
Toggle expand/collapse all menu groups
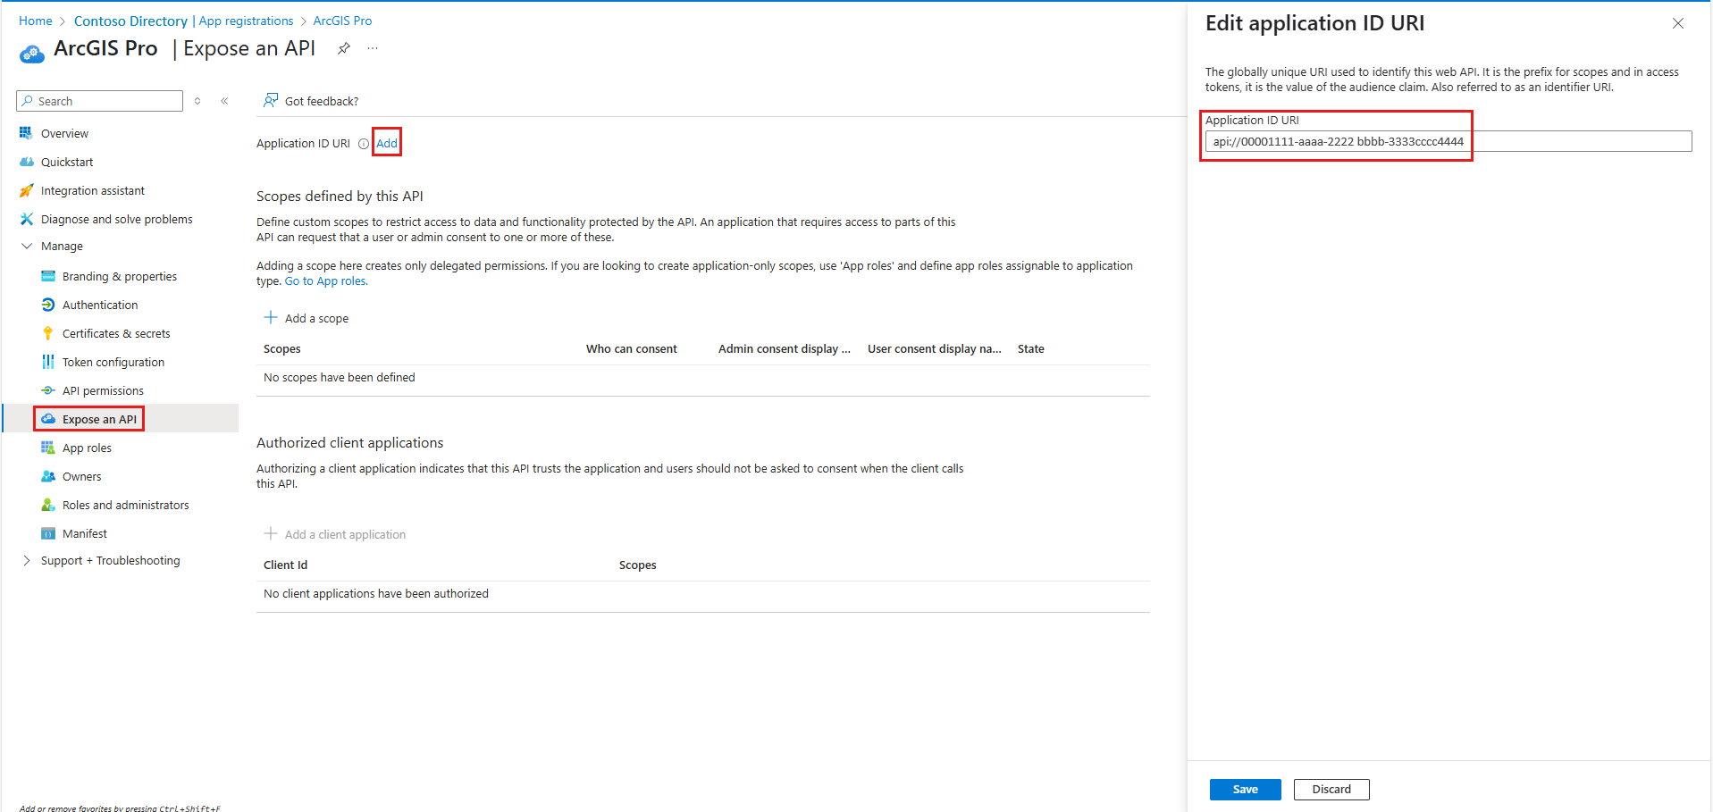pyautogui.click(x=197, y=101)
